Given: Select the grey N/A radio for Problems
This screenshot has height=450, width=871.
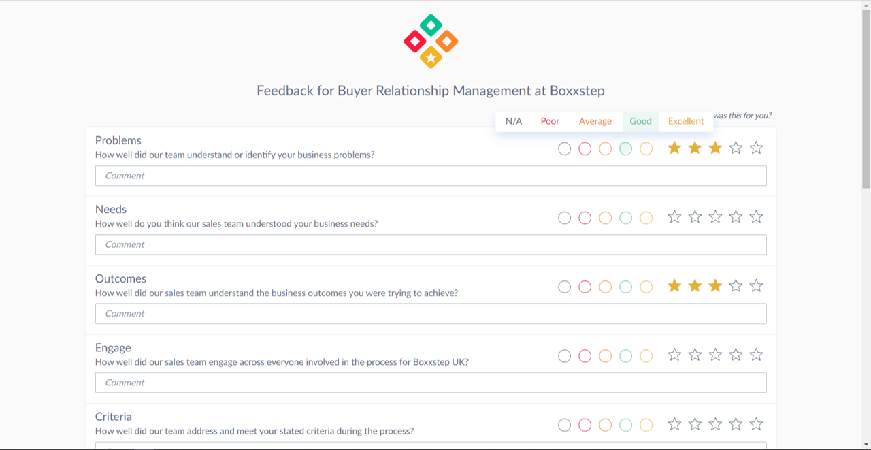Looking at the screenshot, I should pos(564,148).
